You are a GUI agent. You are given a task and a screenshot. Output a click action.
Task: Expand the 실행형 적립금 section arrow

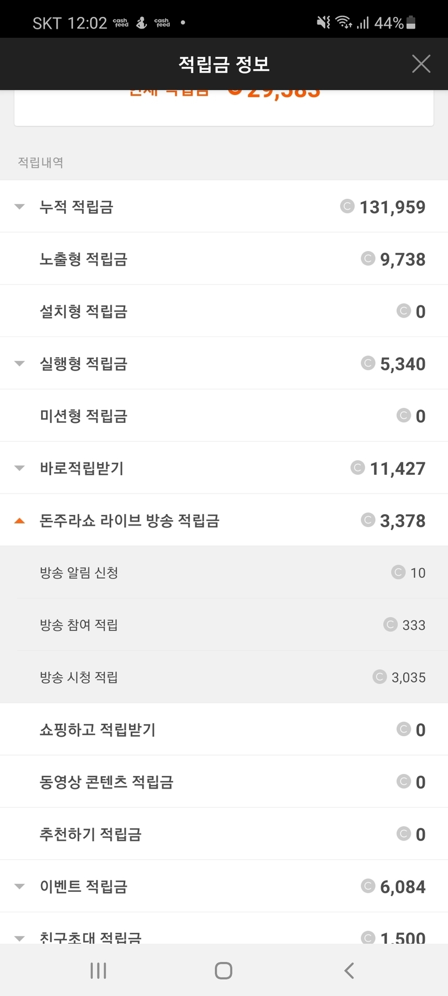point(19,364)
